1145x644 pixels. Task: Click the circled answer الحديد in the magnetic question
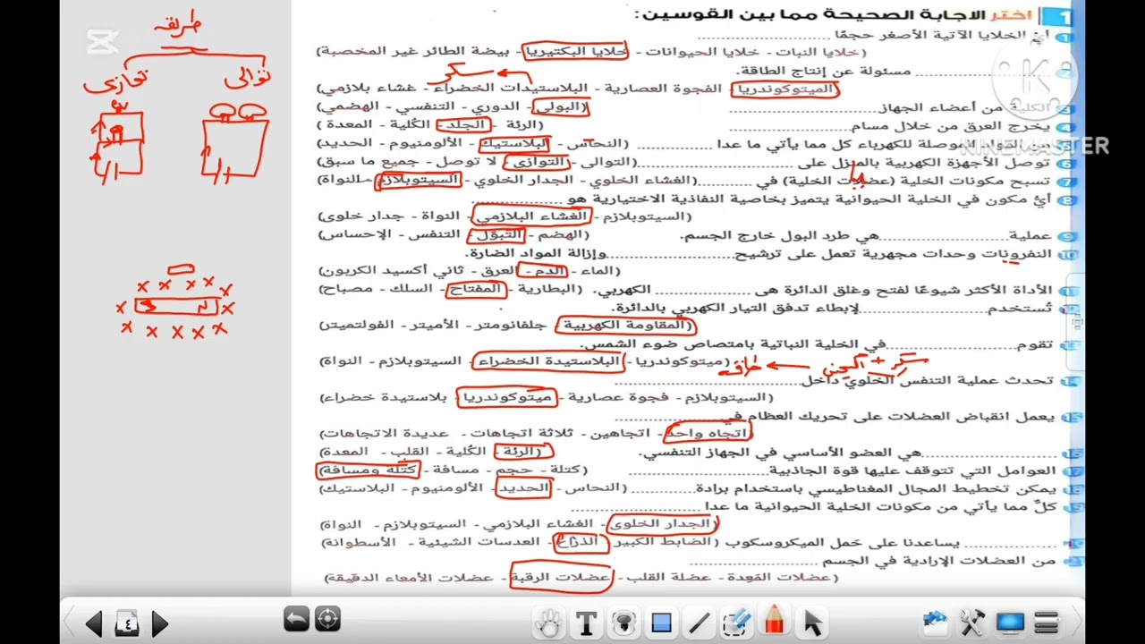pos(522,488)
